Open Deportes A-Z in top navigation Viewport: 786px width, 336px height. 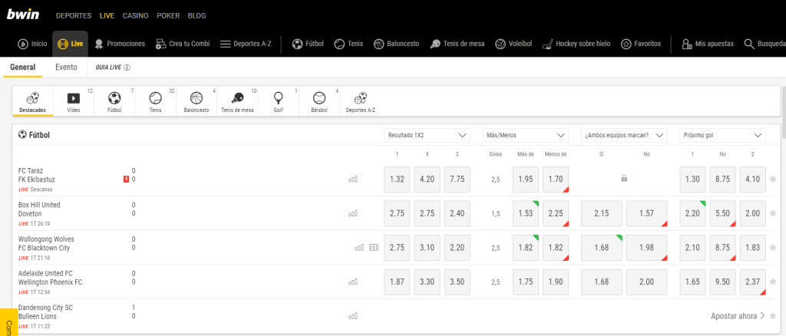click(246, 44)
